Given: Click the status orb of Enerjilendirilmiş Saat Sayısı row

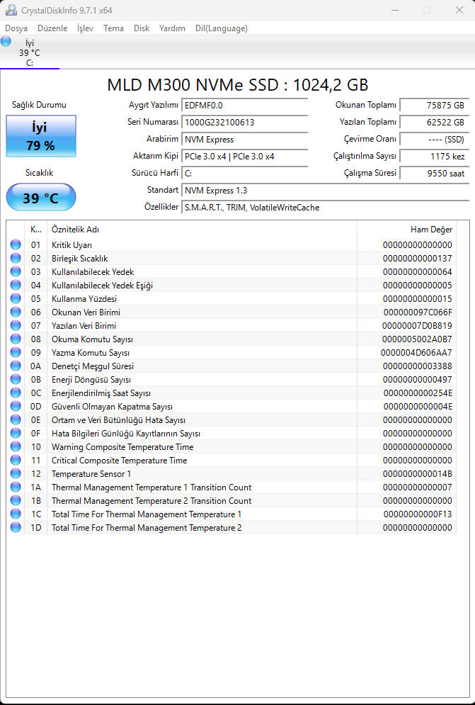Looking at the screenshot, I should point(16,393).
